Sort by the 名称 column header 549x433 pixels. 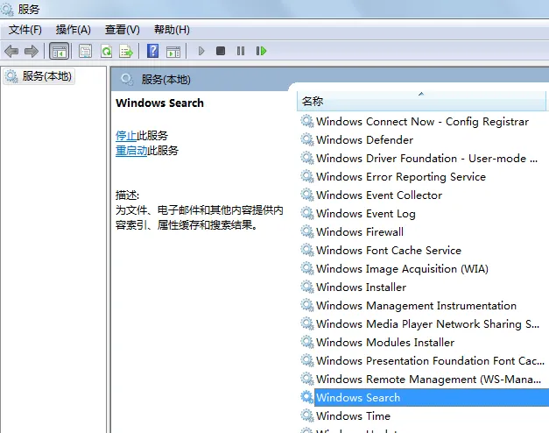tap(421, 102)
